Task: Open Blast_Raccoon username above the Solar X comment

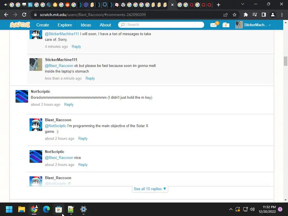Action: click(58, 120)
